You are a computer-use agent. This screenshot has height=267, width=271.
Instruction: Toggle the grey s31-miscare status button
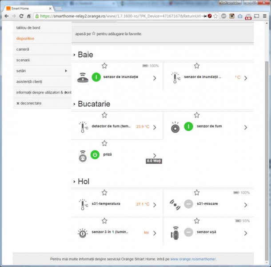coord(188,204)
